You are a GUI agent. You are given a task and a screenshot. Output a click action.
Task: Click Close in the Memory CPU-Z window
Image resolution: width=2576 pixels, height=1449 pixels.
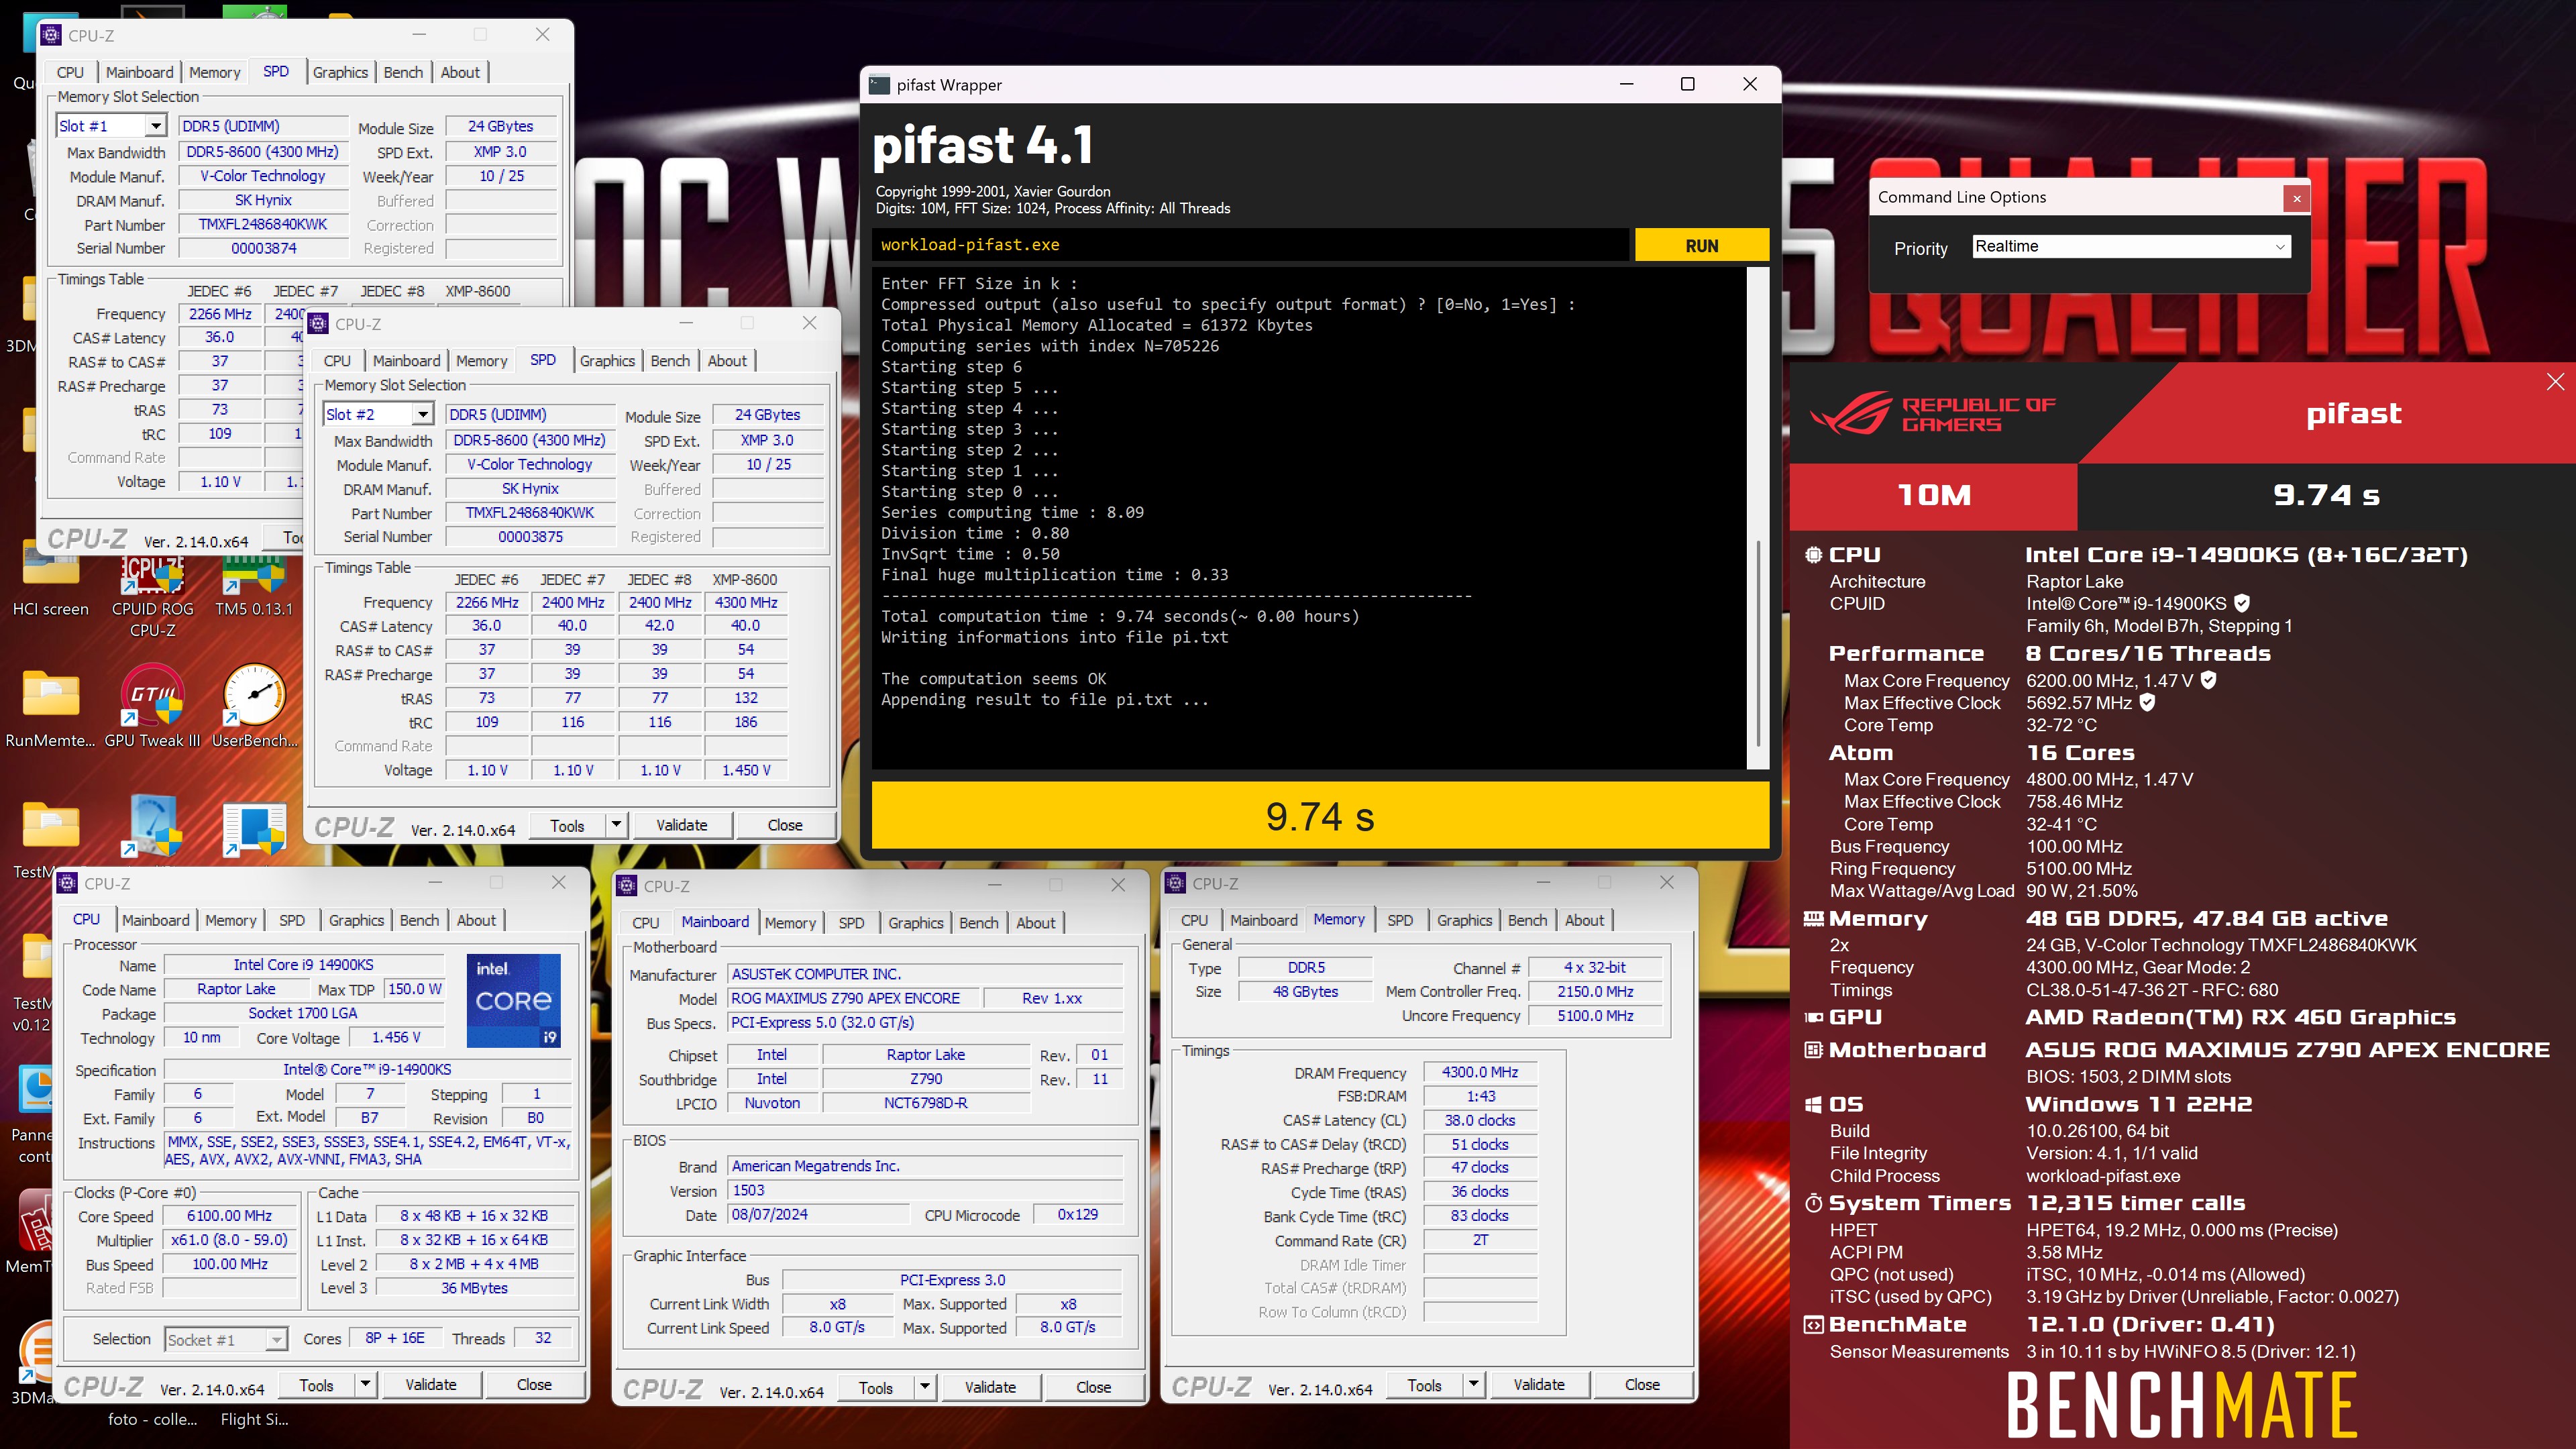point(1642,1385)
